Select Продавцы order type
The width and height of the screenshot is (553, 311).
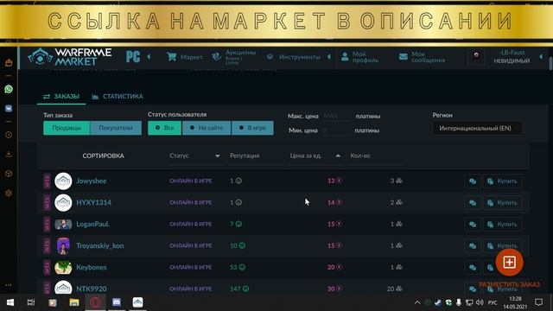coord(67,128)
